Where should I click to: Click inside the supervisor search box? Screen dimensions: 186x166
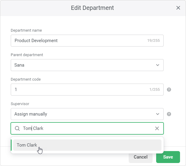click(x=87, y=128)
